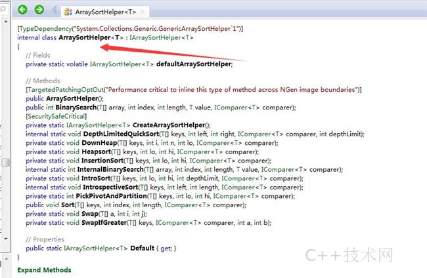Click the green forward navigation arrow
The height and width of the screenshot is (278, 427).
pyautogui.click(x=39, y=10)
